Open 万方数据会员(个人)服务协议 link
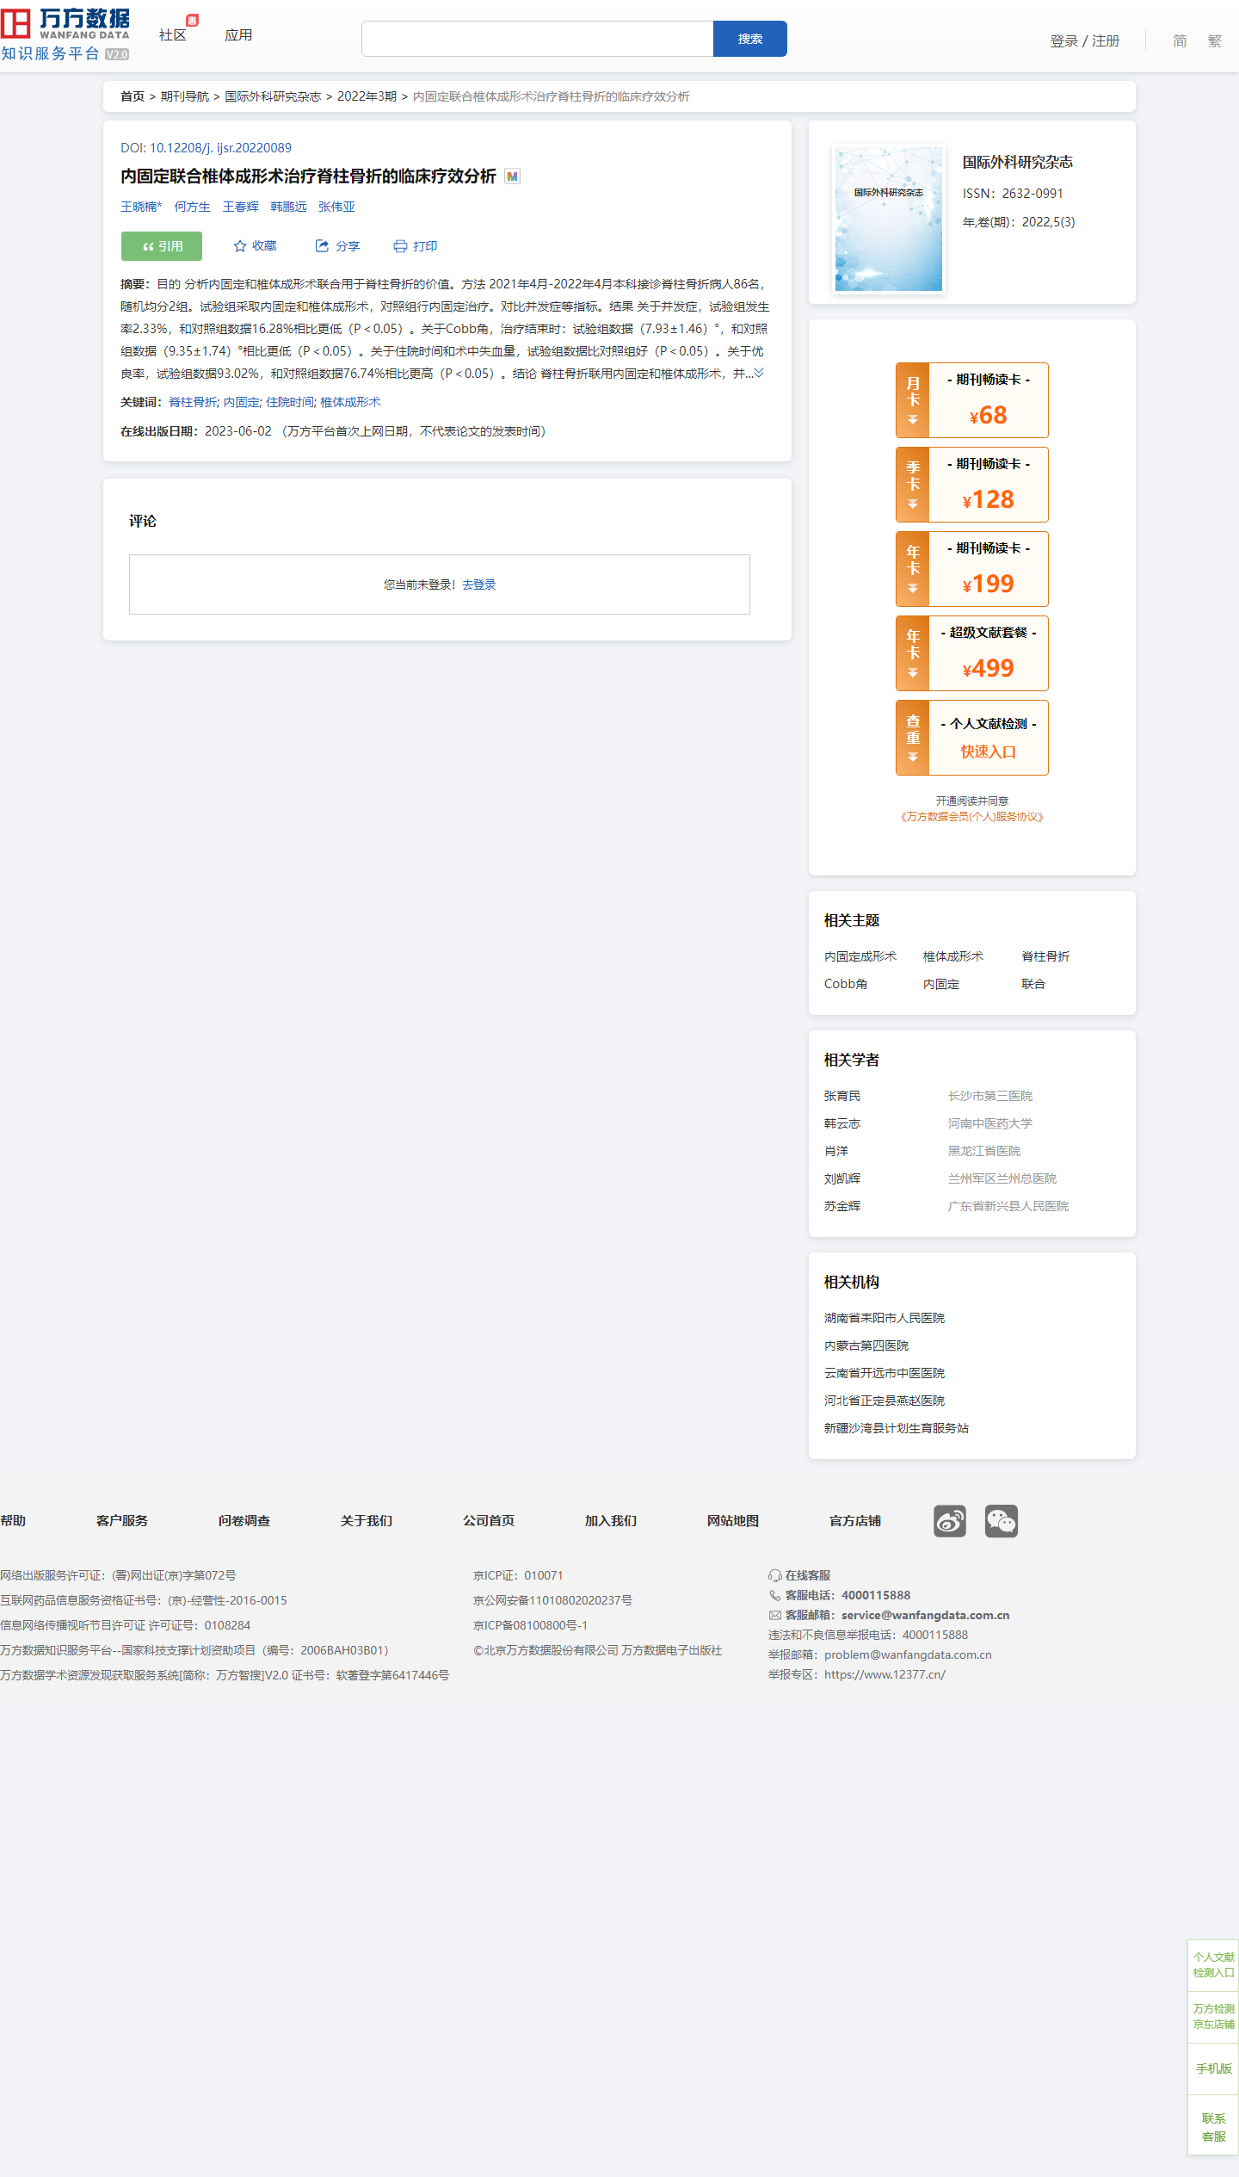1239x2177 pixels. point(972,817)
